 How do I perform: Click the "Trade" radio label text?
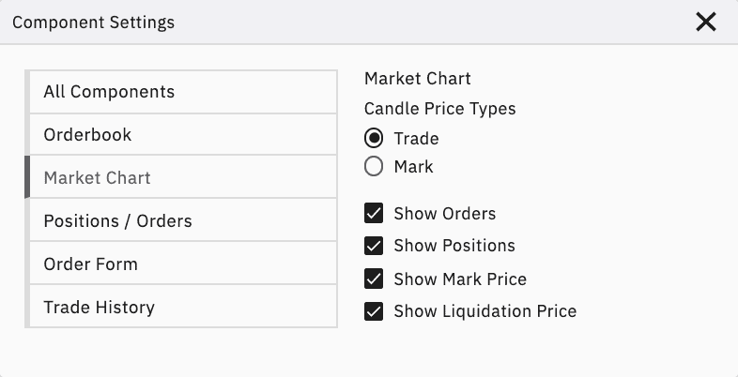coord(416,139)
